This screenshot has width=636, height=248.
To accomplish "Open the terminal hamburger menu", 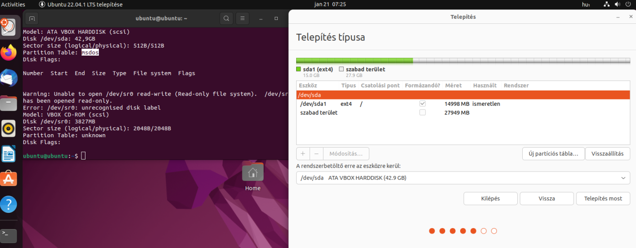I will point(242,18).
